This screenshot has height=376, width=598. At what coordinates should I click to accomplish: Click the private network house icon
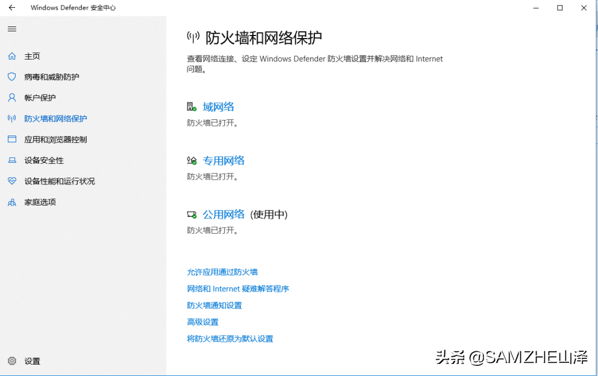tap(192, 160)
